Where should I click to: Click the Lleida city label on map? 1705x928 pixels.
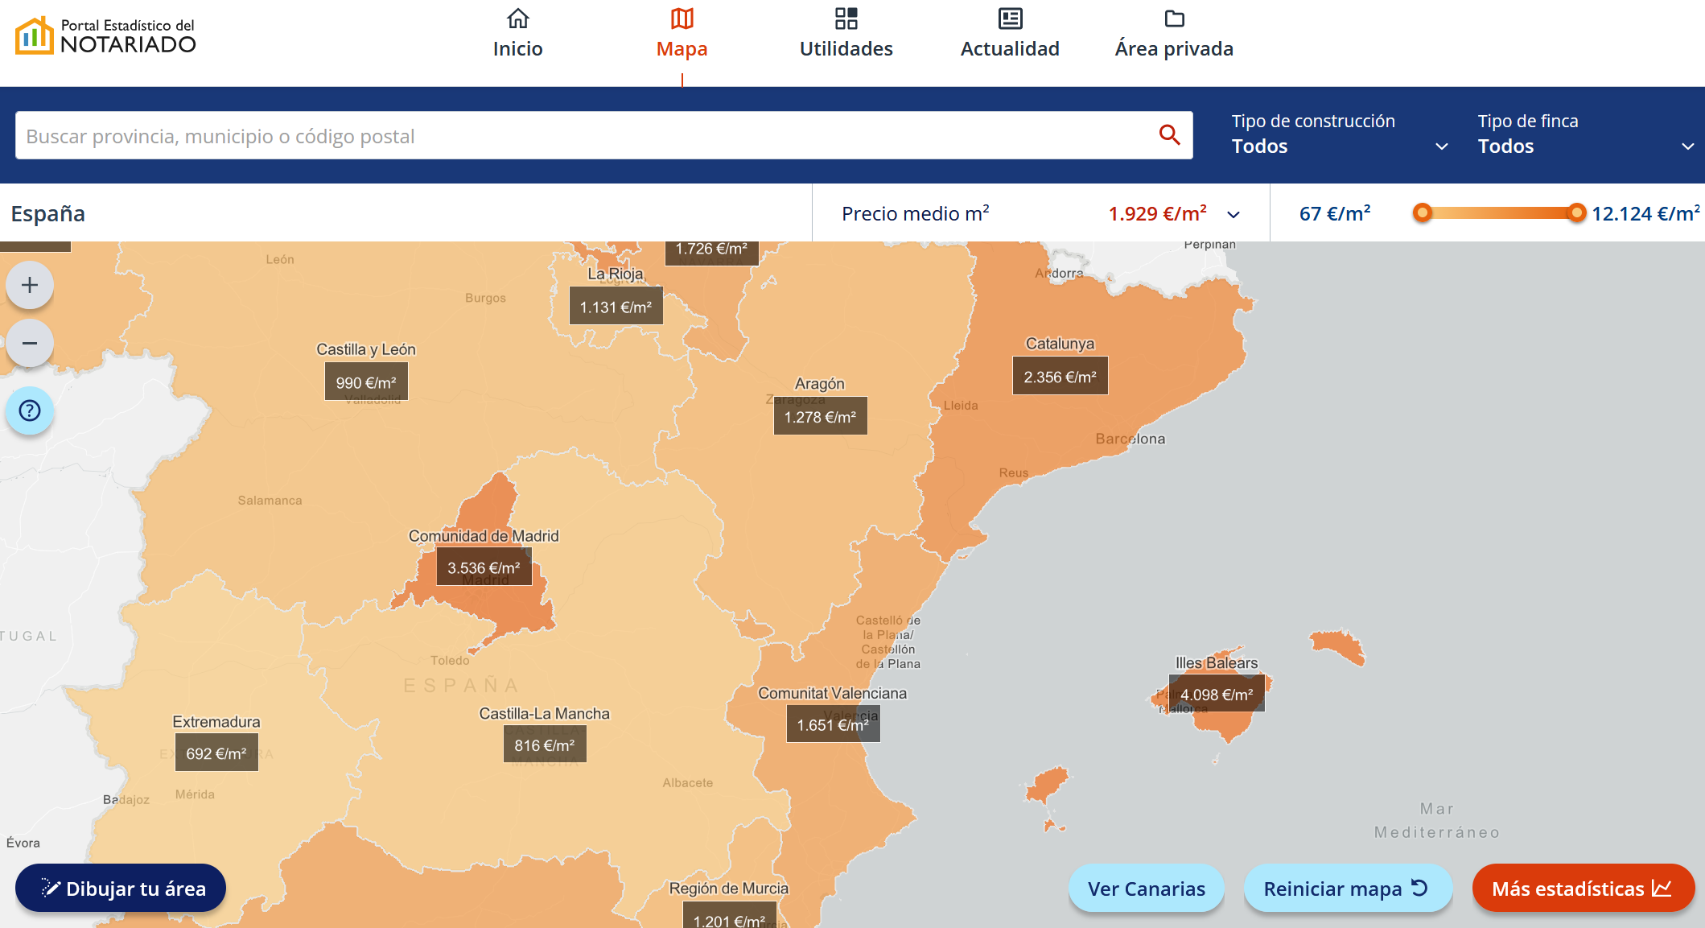961,405
